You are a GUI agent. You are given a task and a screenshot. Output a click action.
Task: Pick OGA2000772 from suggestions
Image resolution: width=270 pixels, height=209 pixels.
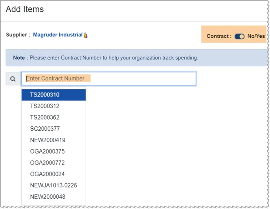[x=53, y=163]
